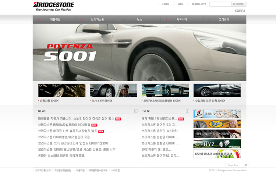Image resolution: width=276 pixels, height=193 pixels.
Task: Open the PHYZ golf banner
Action: (x=217, y=144)
